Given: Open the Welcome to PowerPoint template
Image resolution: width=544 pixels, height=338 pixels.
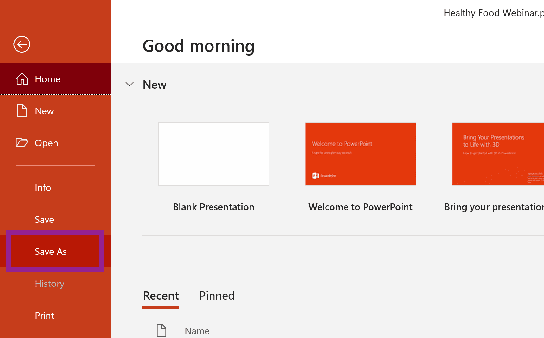Looking at the screenshot, I should click(360, 154).
